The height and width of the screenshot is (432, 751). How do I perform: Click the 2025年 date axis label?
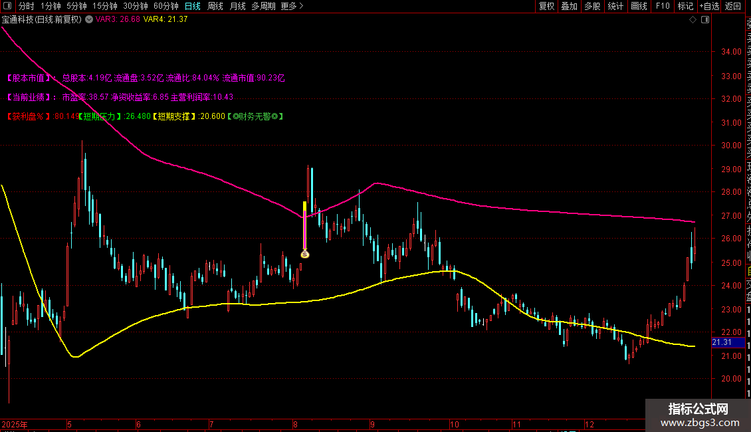click(15, 424)
